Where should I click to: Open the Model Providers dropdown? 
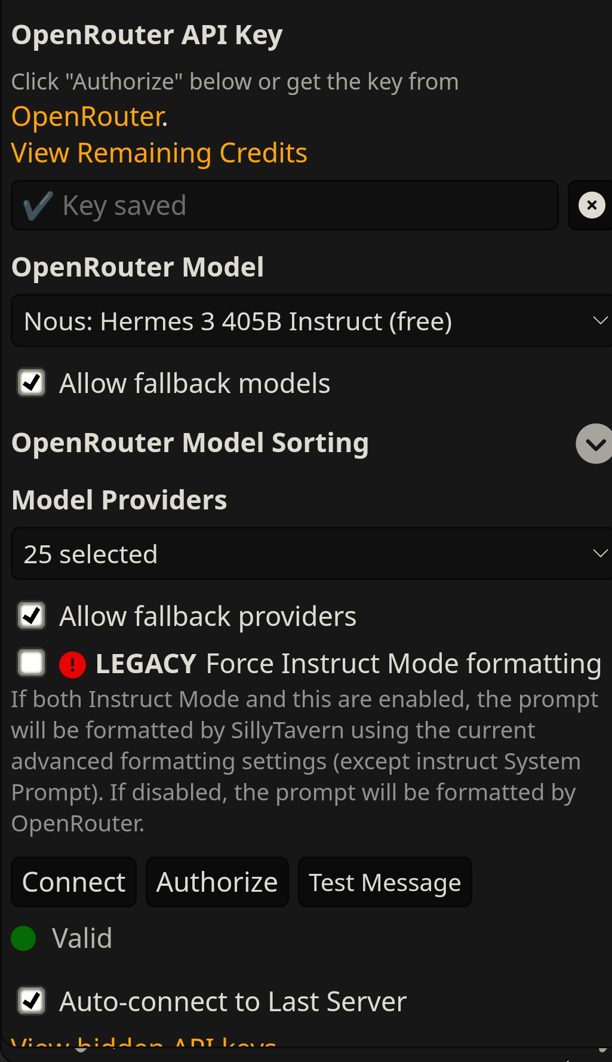312,554
